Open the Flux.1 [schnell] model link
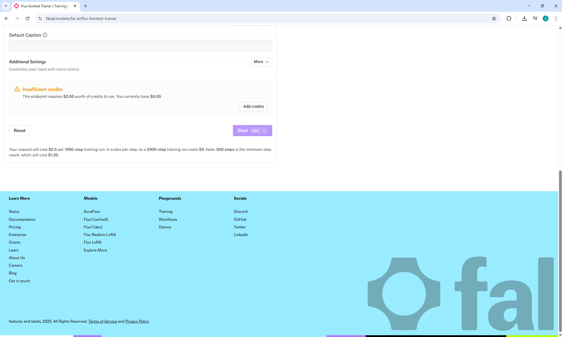 (x=96, y=219)
